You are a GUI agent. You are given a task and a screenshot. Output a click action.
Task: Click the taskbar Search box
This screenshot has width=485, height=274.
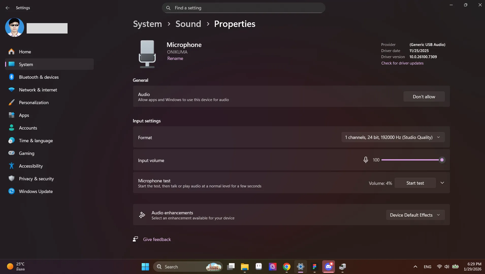coord(188,267)
